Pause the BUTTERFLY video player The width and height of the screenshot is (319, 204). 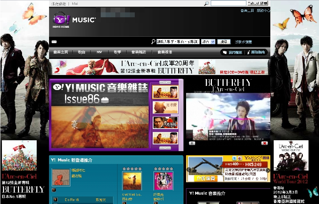click(192, 143)
